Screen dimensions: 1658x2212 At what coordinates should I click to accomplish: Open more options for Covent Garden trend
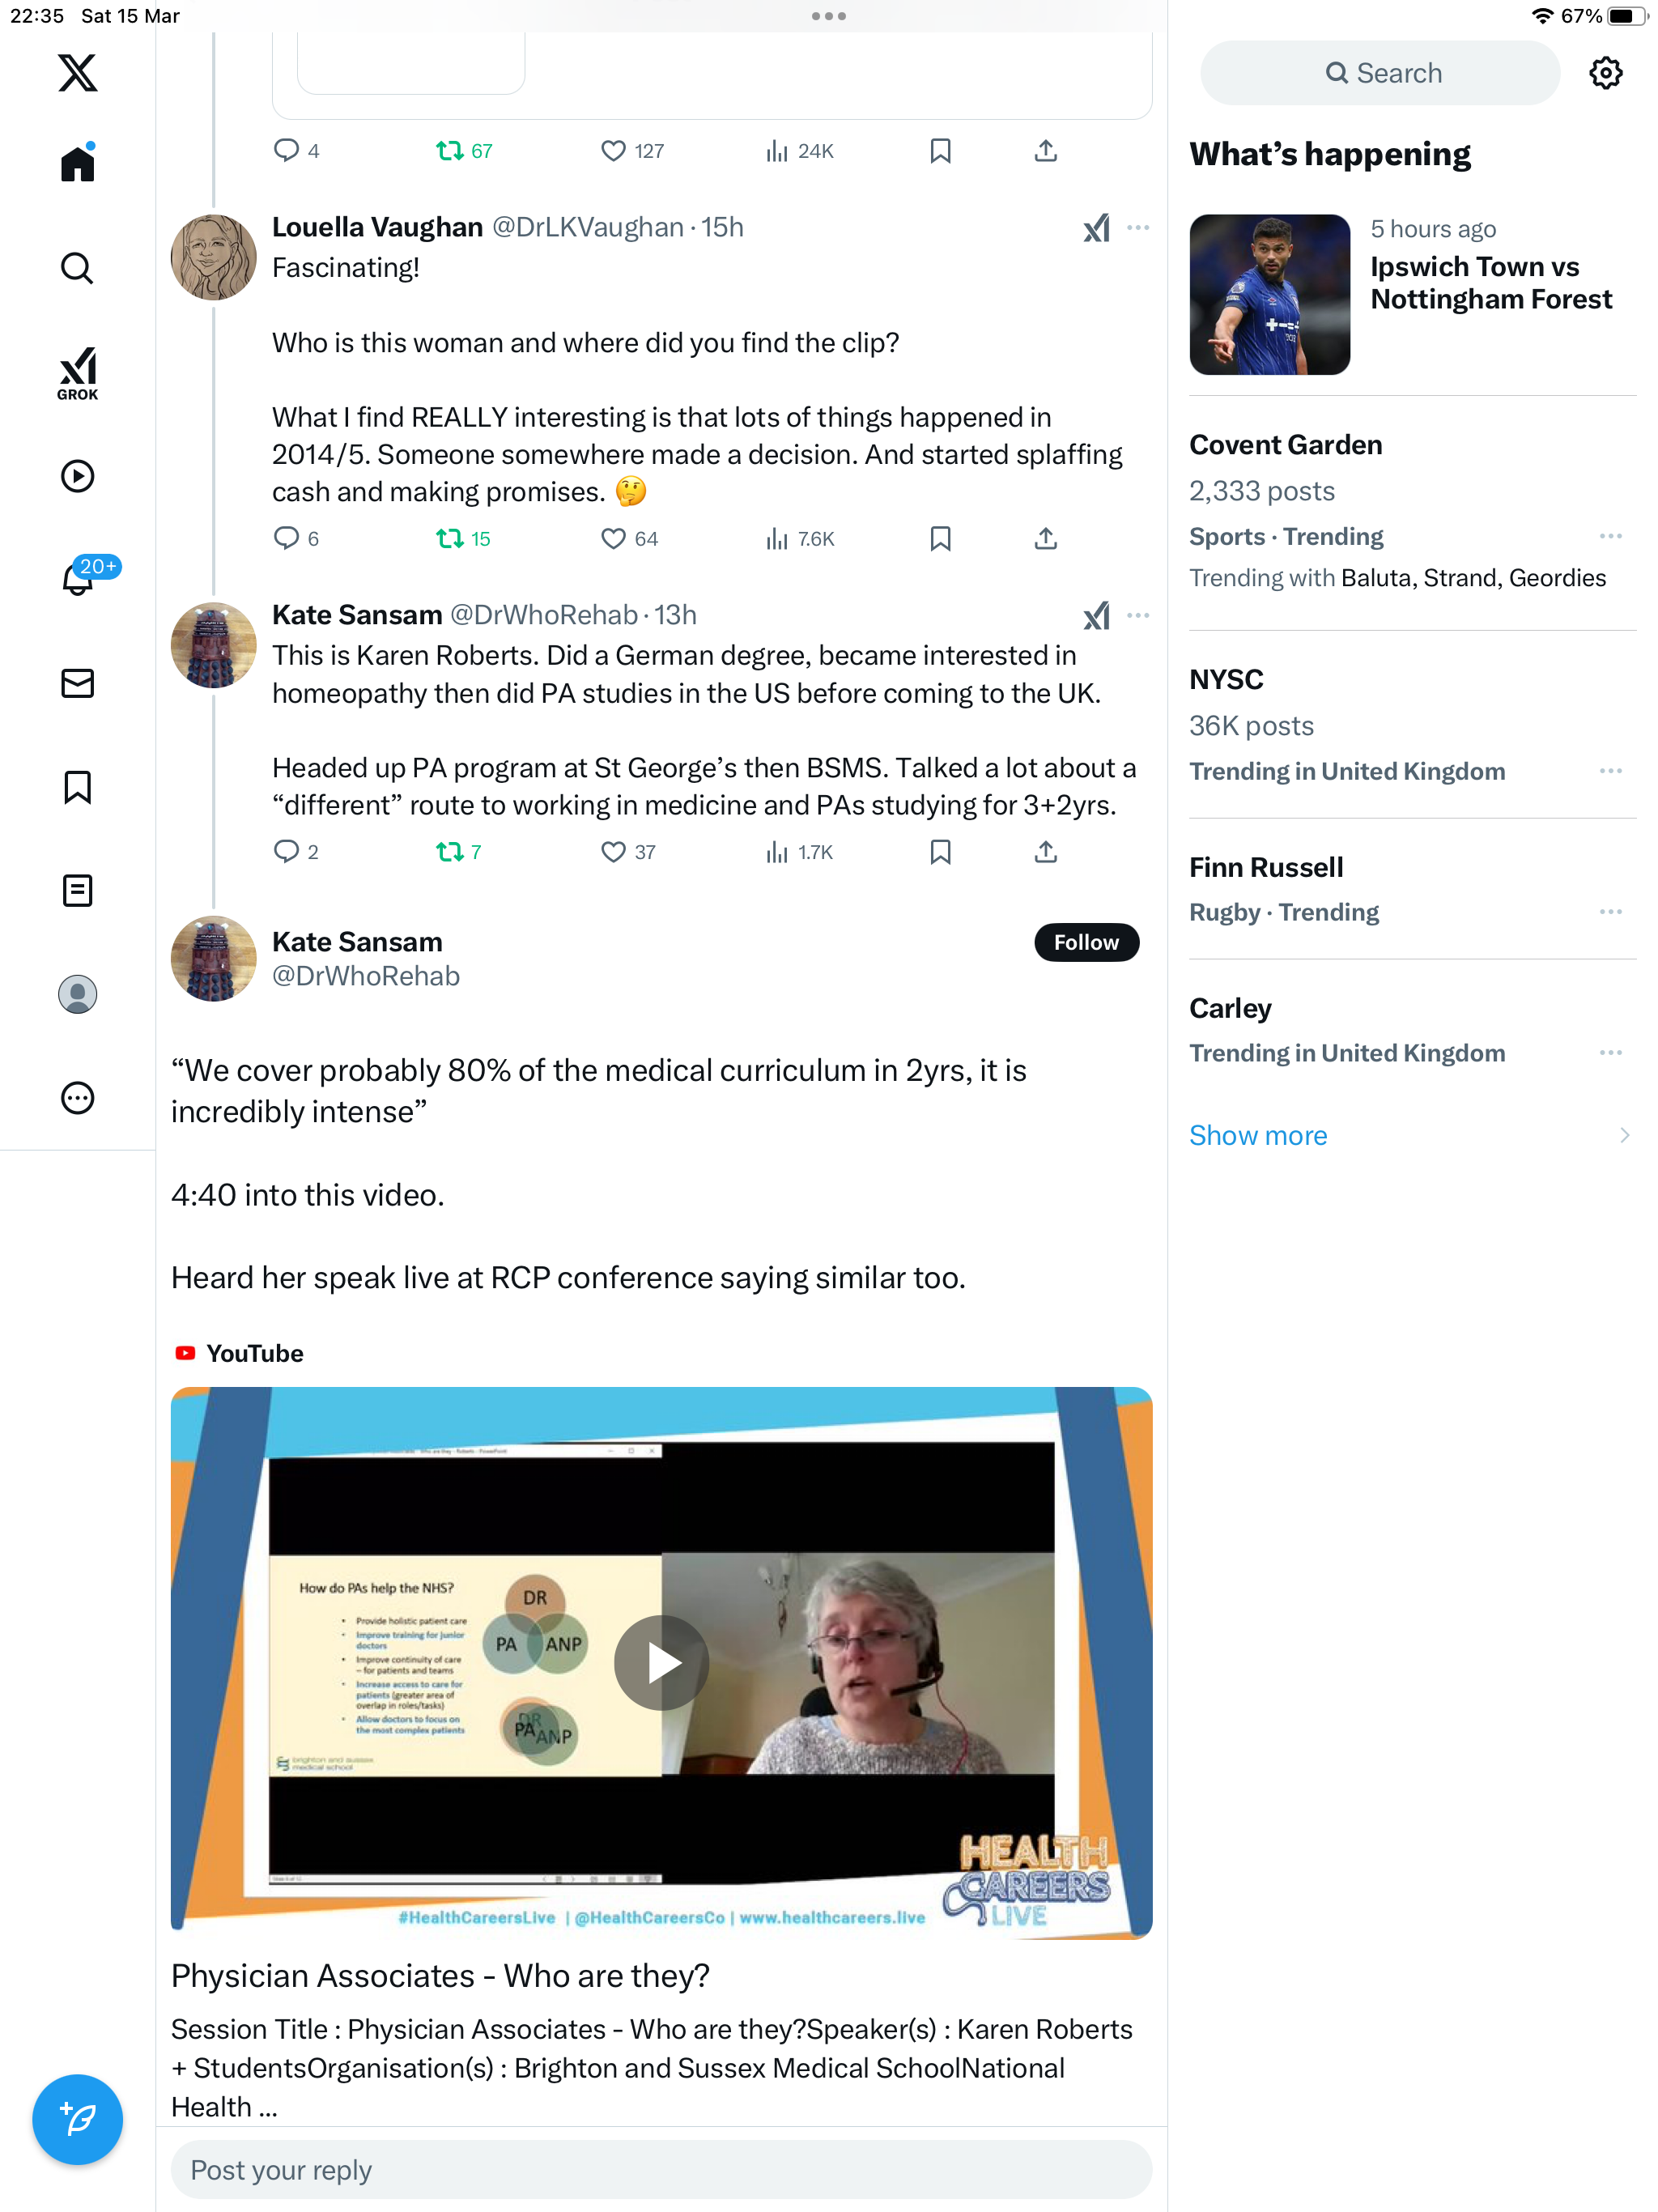click(1610, 537)
